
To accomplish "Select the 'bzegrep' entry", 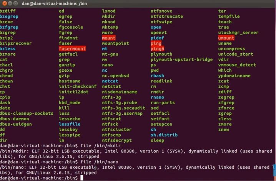I will click(x=9, y=16).
